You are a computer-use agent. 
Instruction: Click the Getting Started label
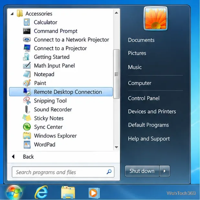point(52,57)
